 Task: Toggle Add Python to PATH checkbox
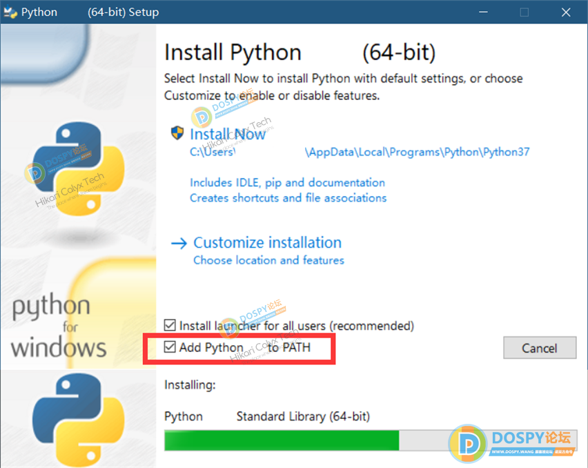click(170, 347)
